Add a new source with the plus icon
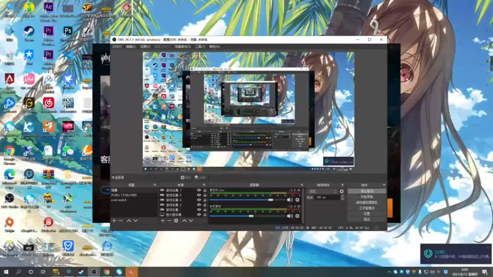Viewport: 493px width, 277px height. (163, 221)
